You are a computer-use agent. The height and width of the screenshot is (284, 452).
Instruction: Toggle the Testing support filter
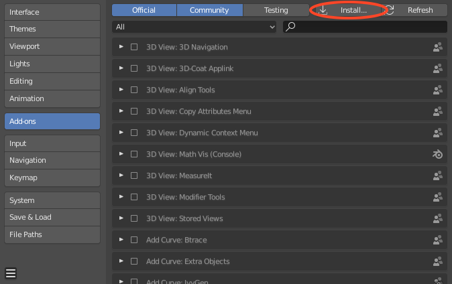276,10
